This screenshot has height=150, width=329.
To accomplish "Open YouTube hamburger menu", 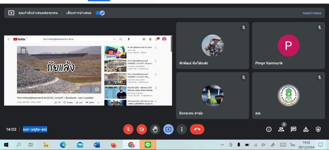I will point(9,39).
